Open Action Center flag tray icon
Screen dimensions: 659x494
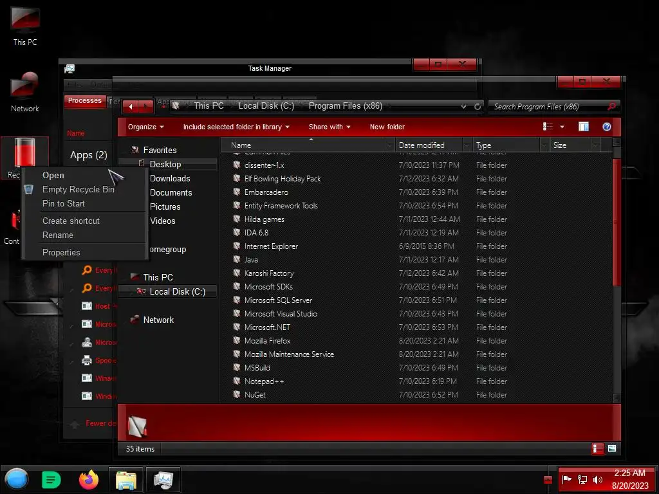tap(567, 479)
